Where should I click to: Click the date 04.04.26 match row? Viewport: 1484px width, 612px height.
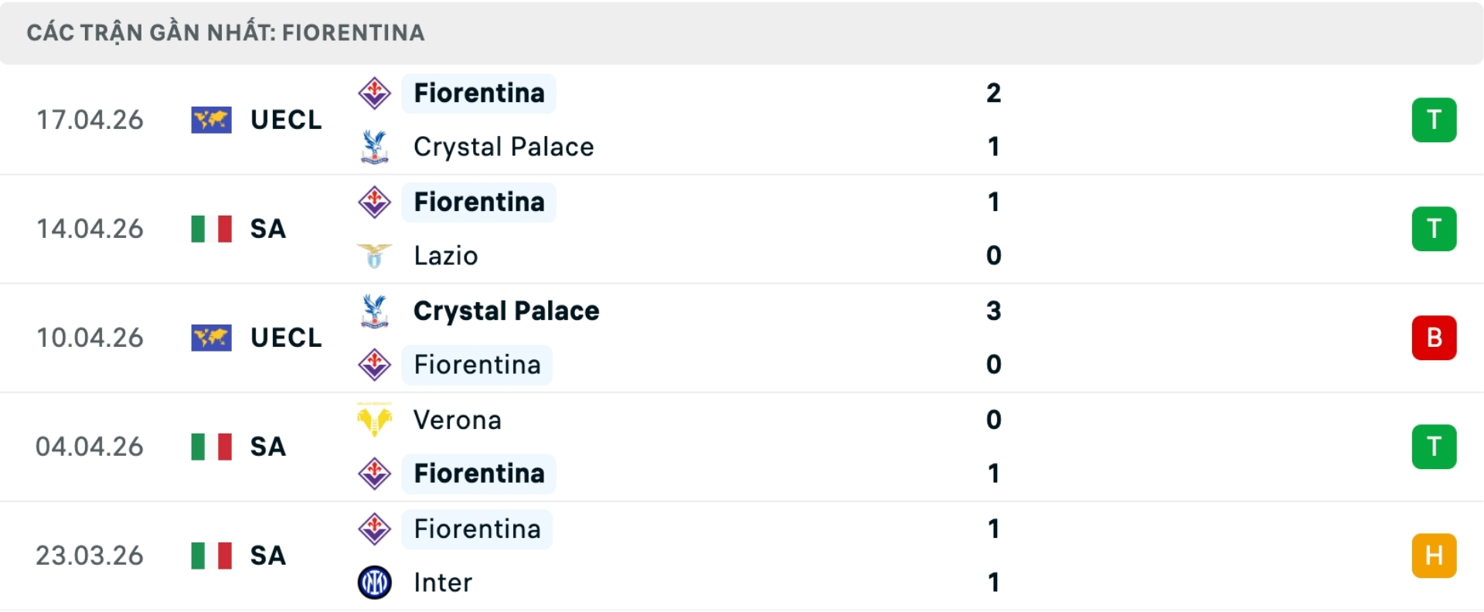(x=90, y=447)
